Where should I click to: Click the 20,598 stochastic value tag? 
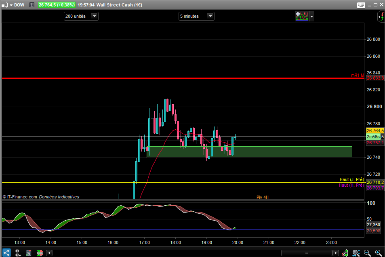[373, 231]
